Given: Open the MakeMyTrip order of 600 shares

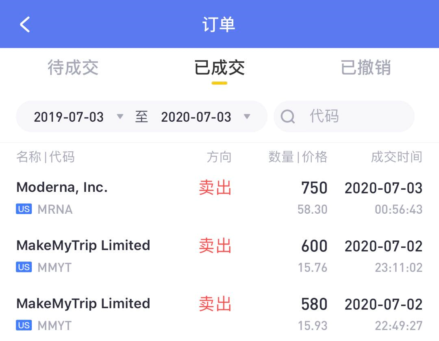Looking at the screenshot, I should (x=219, y=256).
